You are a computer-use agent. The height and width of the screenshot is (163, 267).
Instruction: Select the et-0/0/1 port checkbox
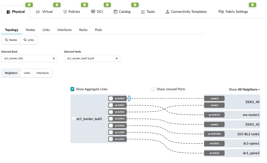click(111, 105)
